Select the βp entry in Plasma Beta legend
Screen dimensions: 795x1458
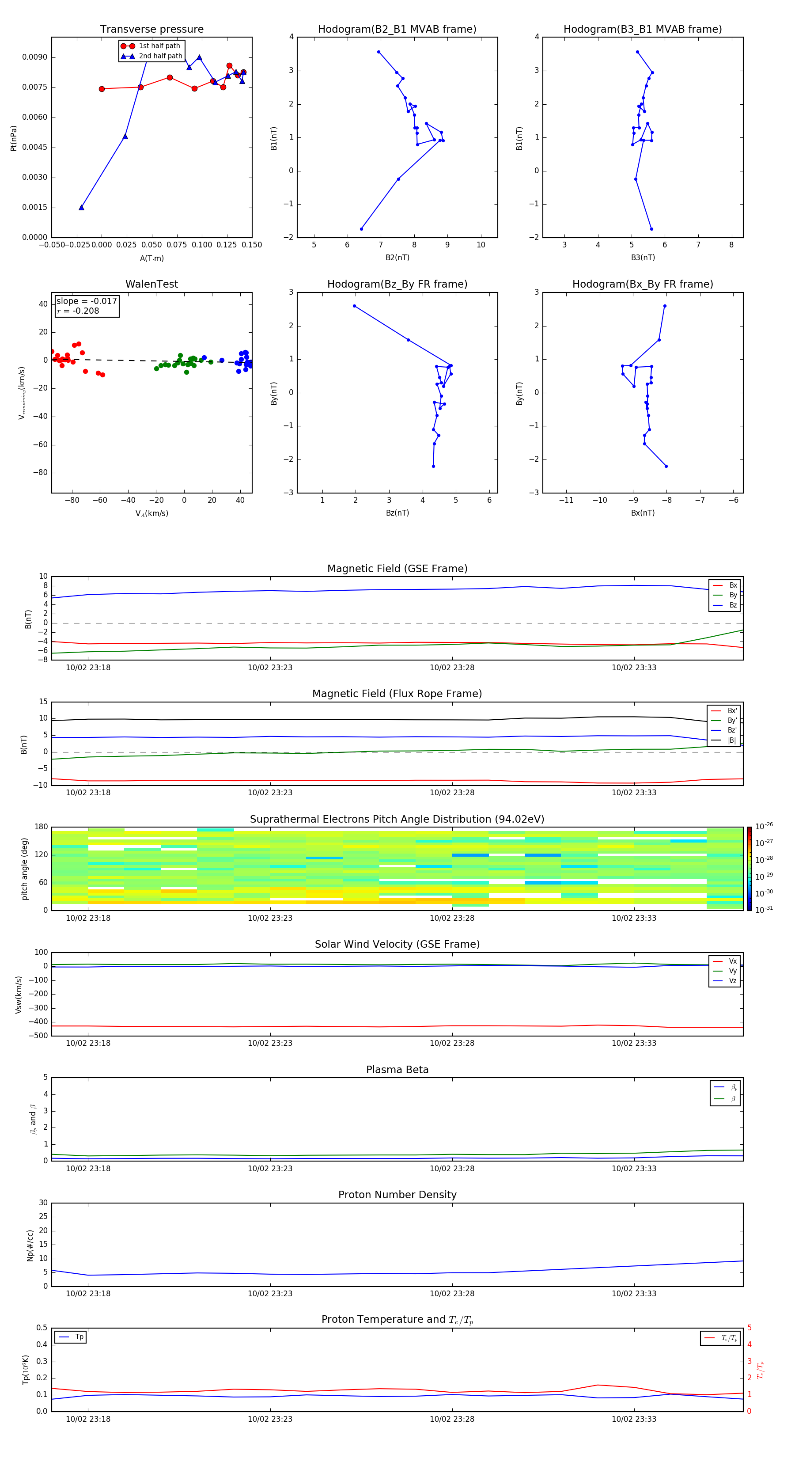tap(725, 1087)
